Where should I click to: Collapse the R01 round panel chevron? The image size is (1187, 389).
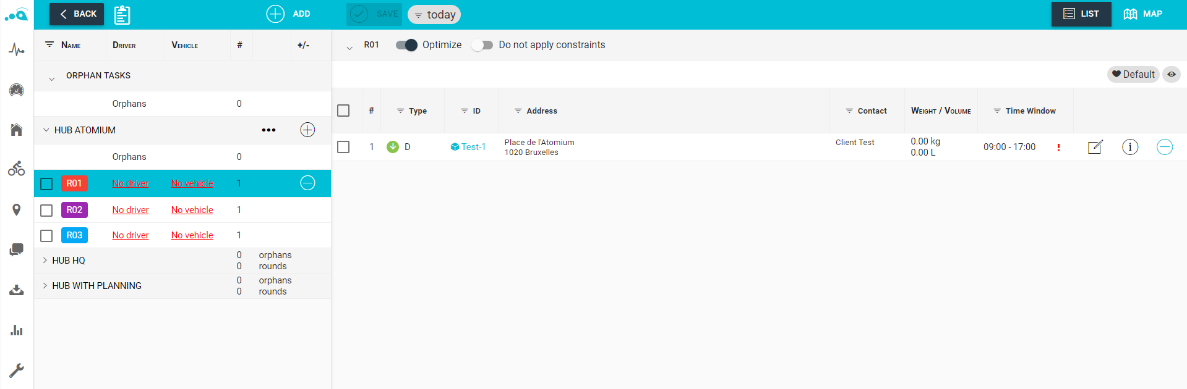point(349,48)
